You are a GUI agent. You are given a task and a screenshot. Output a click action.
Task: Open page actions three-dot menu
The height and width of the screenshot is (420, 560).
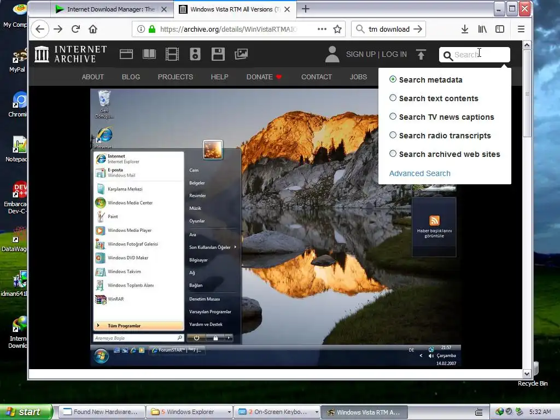click(322, 30)
